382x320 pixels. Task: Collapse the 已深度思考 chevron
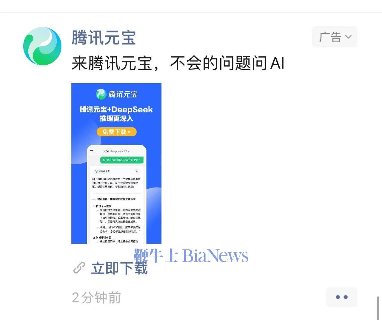coord(137,171)
